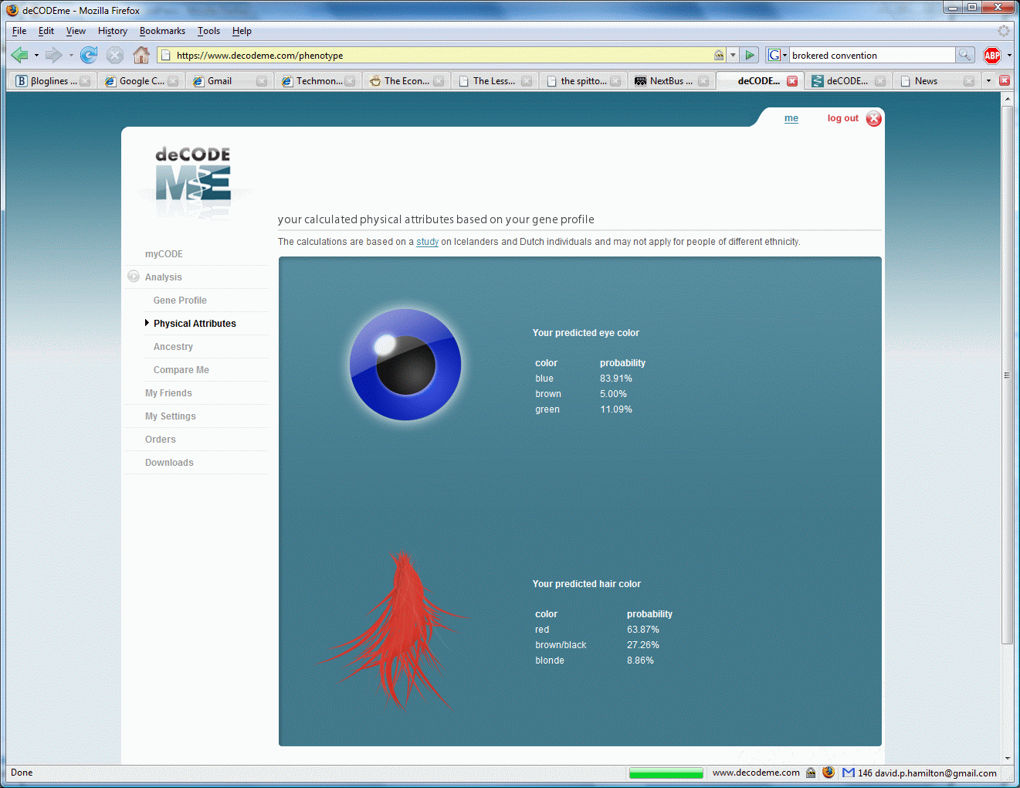Open Gene Profile in the sidebar

pos(180,301)
